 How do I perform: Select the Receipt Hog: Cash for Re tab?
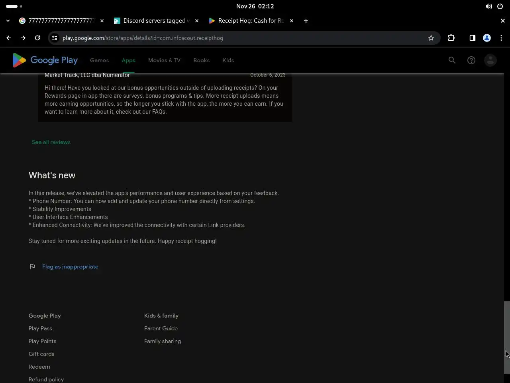[x=251, y=21]
